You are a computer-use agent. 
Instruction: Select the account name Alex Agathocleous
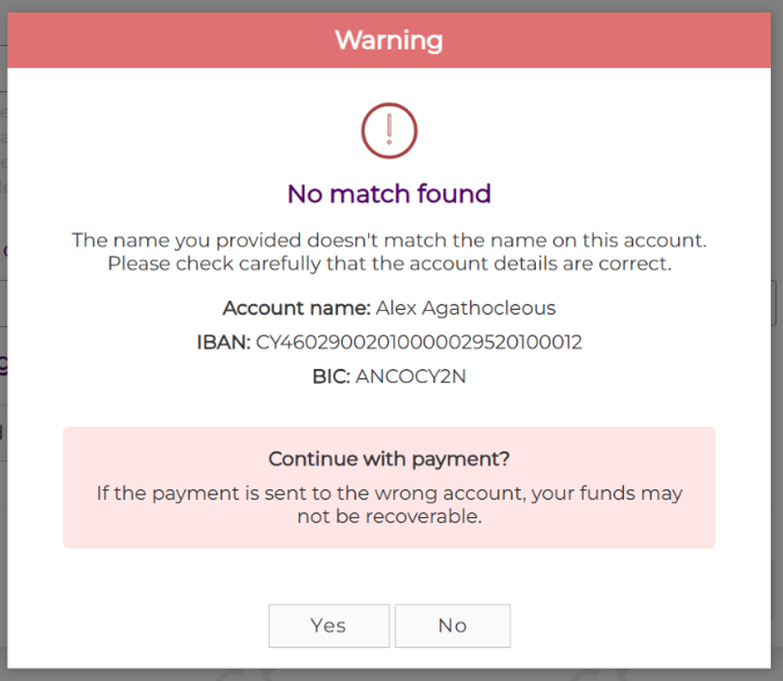[465, 308]
